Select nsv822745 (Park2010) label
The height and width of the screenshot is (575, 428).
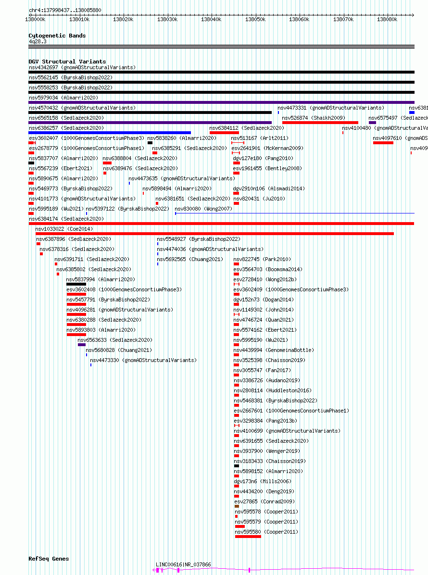[262, 259]
